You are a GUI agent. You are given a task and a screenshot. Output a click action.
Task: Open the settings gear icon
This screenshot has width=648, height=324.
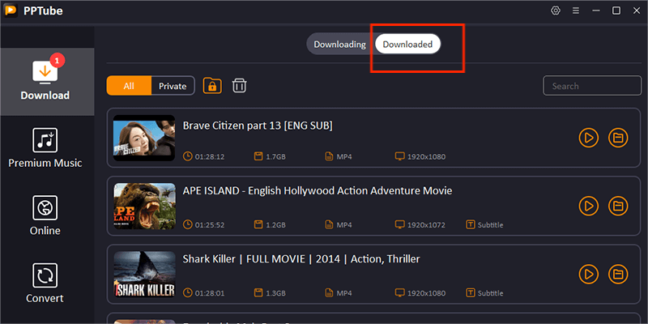(556, 11)
